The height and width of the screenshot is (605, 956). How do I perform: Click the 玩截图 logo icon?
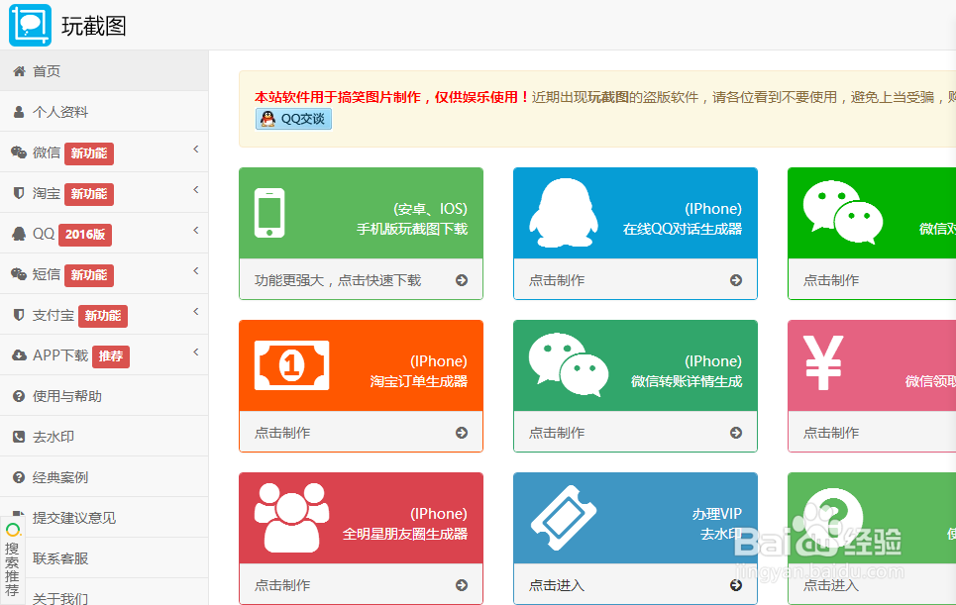point(30,22)
